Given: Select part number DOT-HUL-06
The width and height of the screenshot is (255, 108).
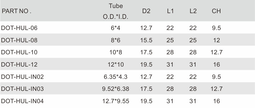Looking at the screenshot, I should pos(19,28).
